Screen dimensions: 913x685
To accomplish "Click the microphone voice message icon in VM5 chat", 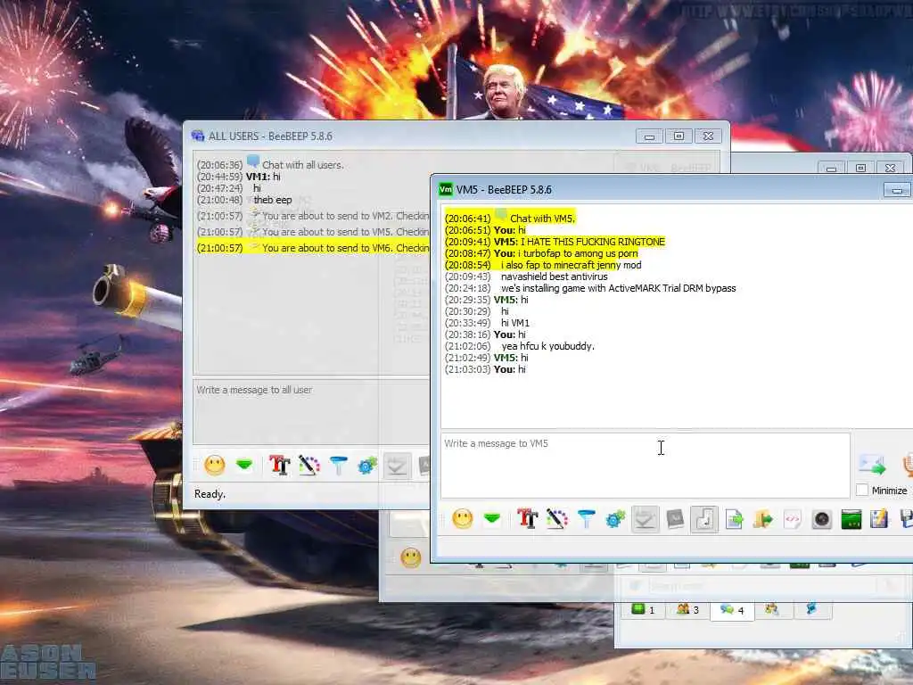I will pos(907,464).
